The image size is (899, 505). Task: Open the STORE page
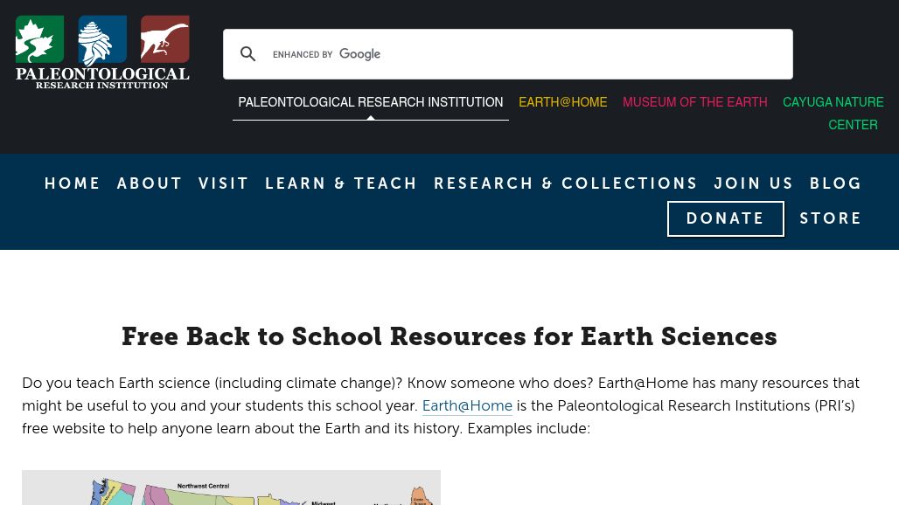click(x=831, y=218)
